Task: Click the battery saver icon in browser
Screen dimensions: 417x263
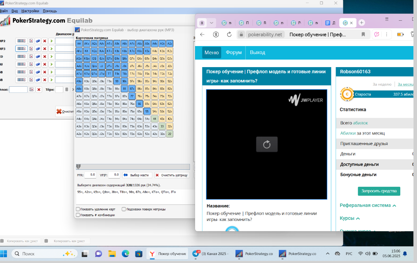Action: tap(400, 34)
